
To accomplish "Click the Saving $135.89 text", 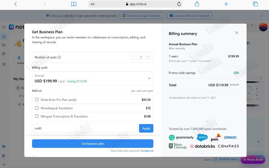I will click(77, 81).
